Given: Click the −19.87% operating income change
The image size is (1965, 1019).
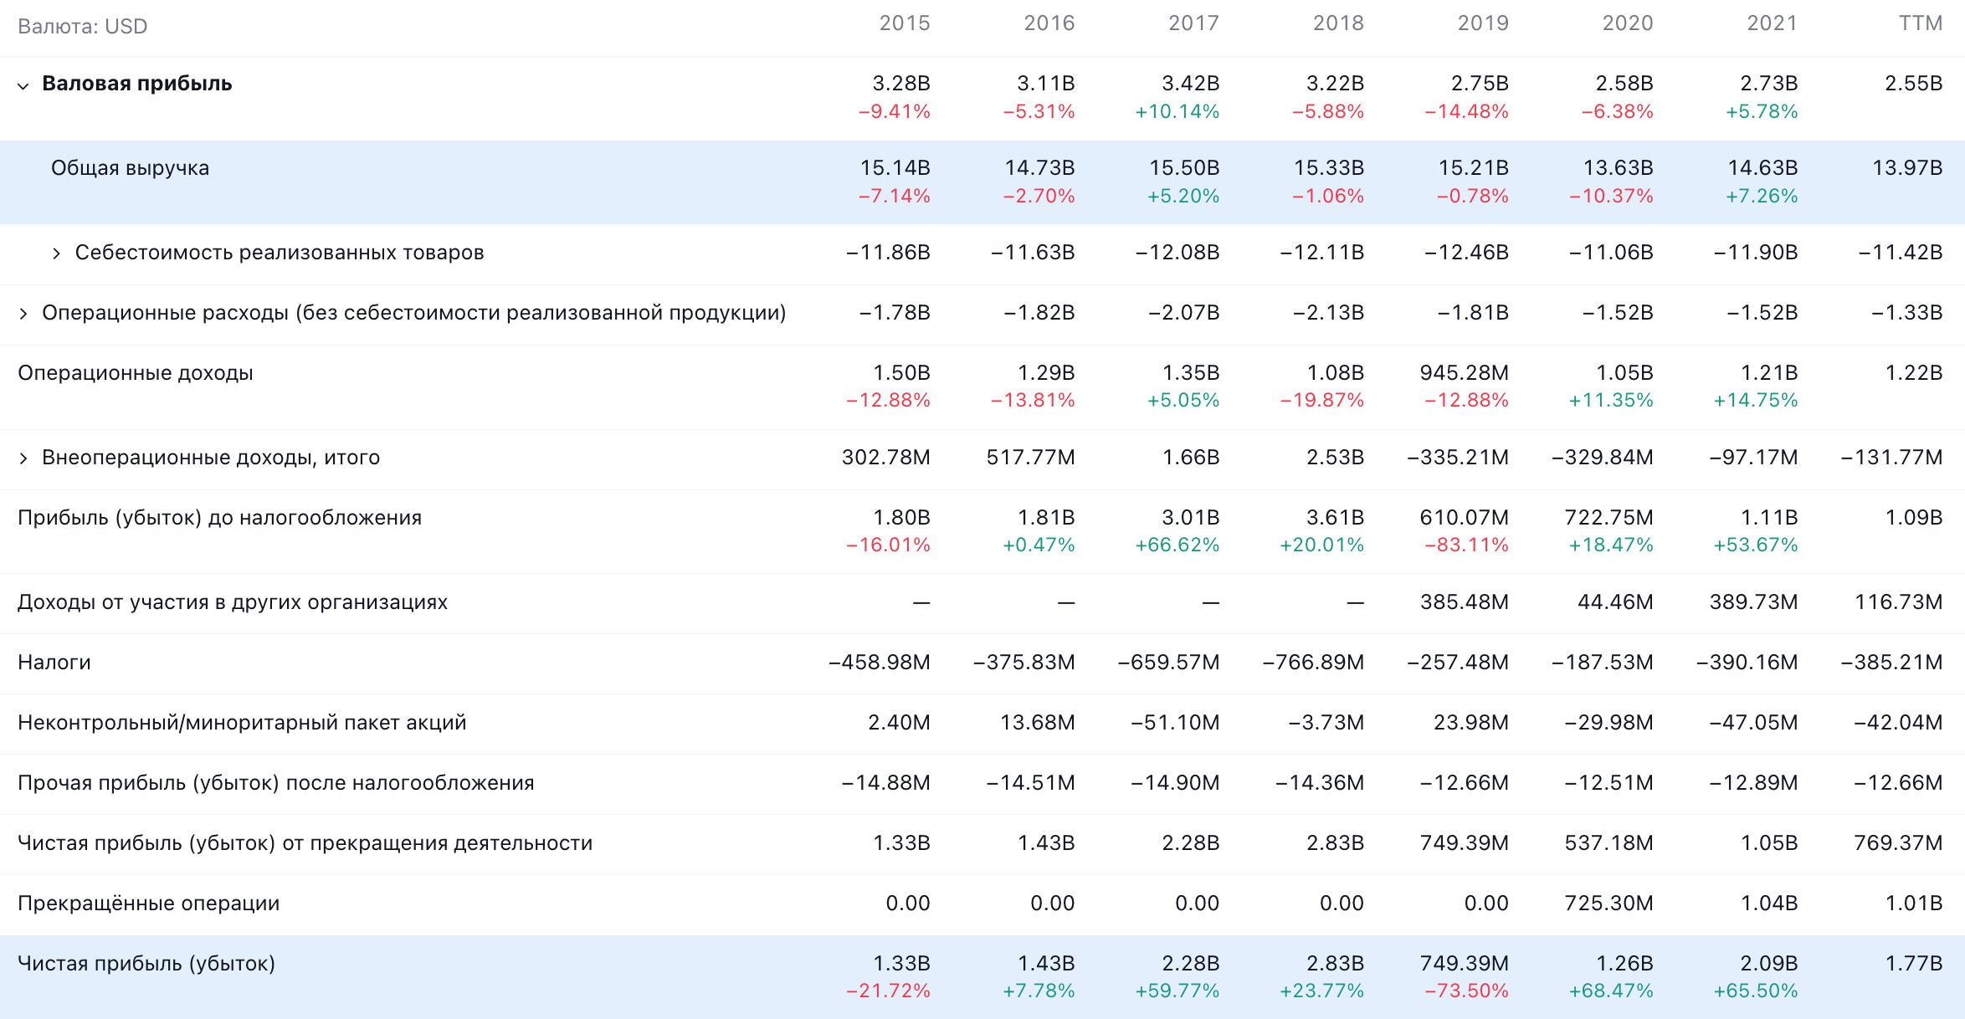Looking at the screenshot, I should (x=1322, y=401).
